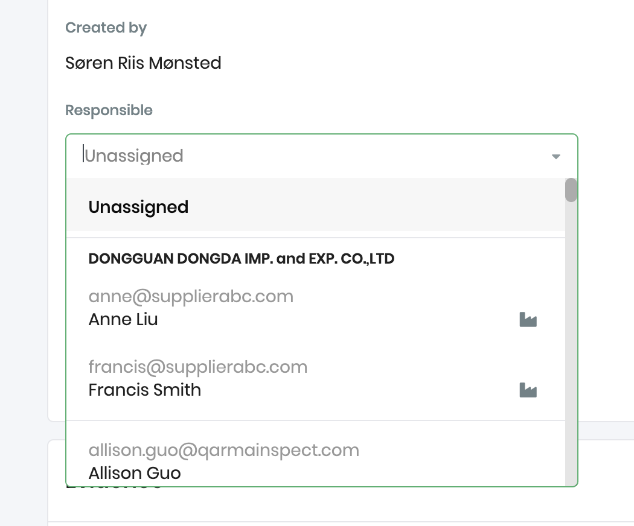Click the divider below the Francis Smith entry
The height and width of the screenshot is (526, 634).
315,420
